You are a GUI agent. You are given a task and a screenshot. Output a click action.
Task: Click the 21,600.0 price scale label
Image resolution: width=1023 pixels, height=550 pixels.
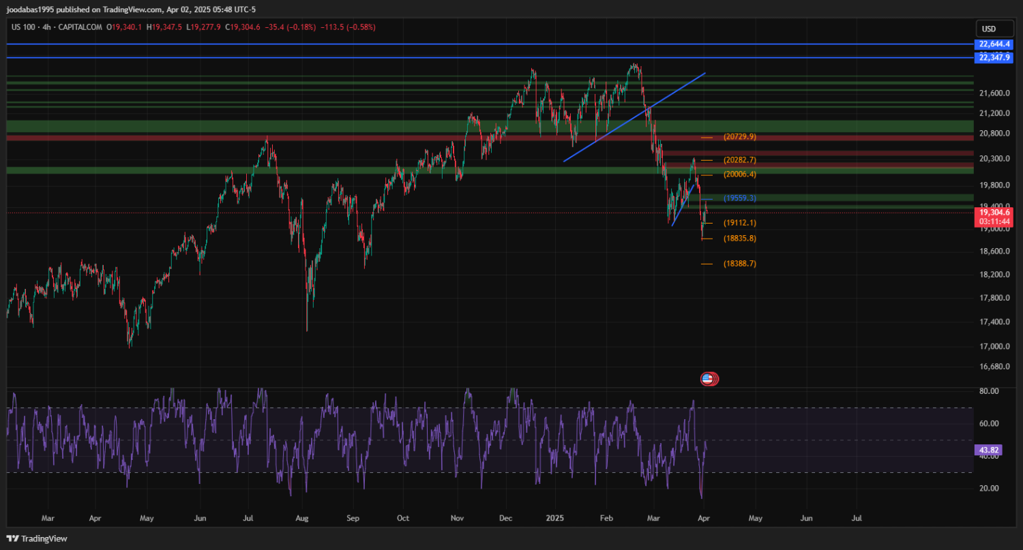[x=993, y=93]
